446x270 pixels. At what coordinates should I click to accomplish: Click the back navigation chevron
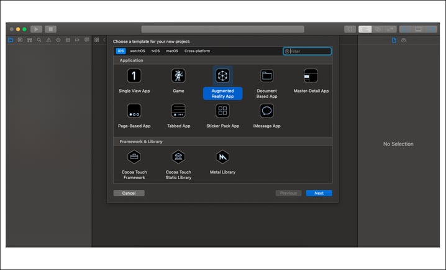coord(104,40)
